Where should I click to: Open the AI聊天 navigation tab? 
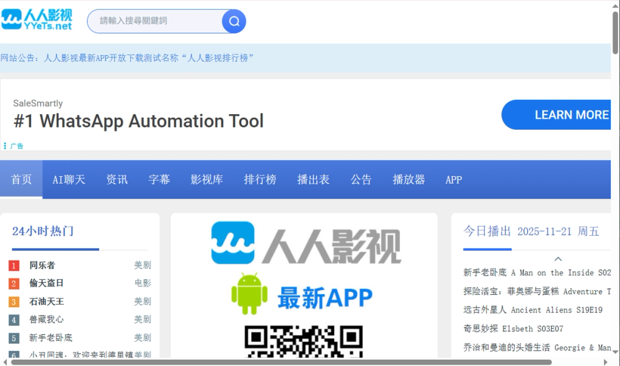point(69,180)
